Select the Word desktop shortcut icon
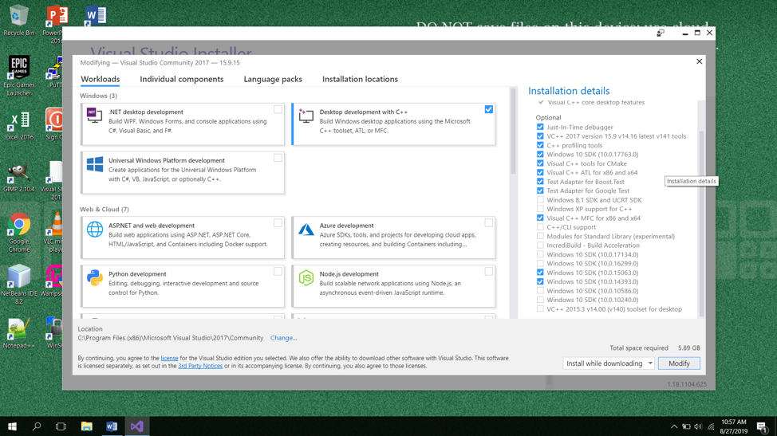This screenshot has width=777, height=436. pos(95,16)
